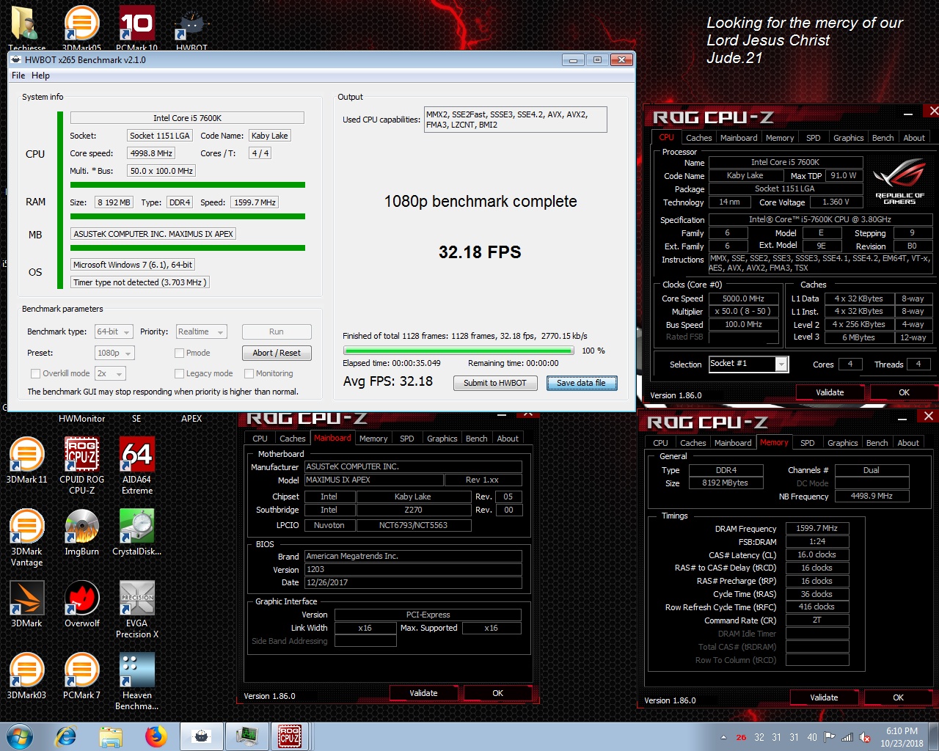939x751 pixels.
Task: Open Action Center flag icon in tray
Action: (x=830, y=737)
